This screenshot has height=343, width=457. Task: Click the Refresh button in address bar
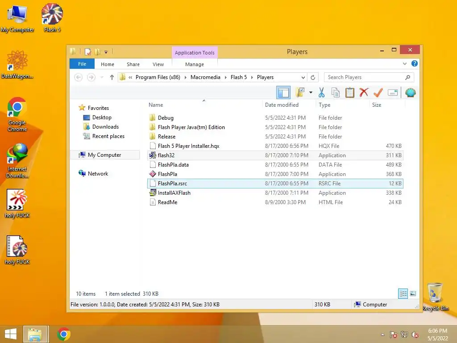coord(313,77)
